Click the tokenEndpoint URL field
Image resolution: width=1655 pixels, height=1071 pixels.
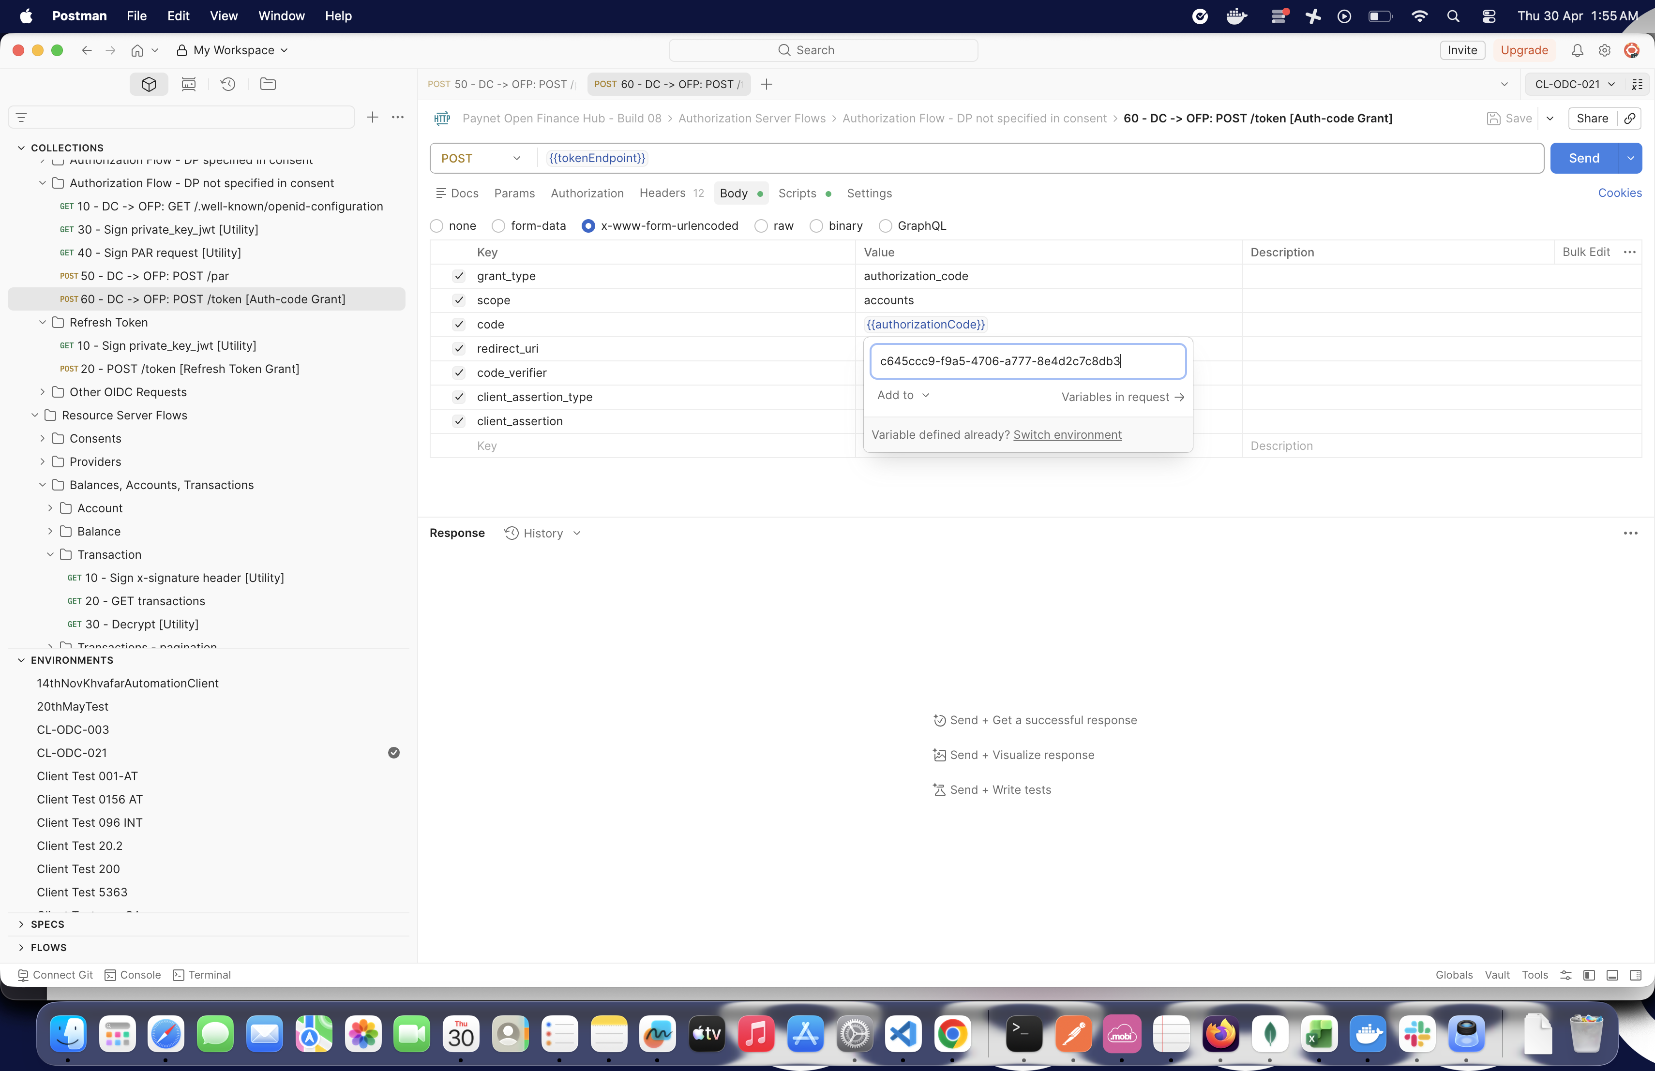tap(1040, 159)
